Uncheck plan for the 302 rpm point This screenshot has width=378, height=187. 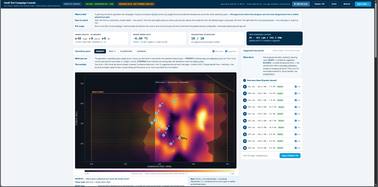tap(295, 107)
